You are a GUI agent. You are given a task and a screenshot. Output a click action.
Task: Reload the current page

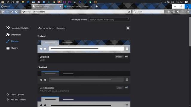[x=12, y=12]
